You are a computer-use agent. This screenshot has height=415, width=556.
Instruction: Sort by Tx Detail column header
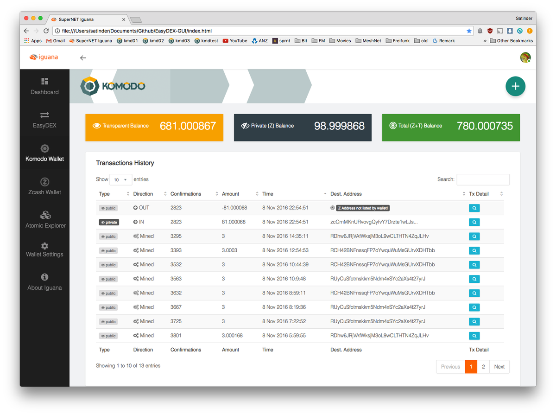tap(485, 194)
